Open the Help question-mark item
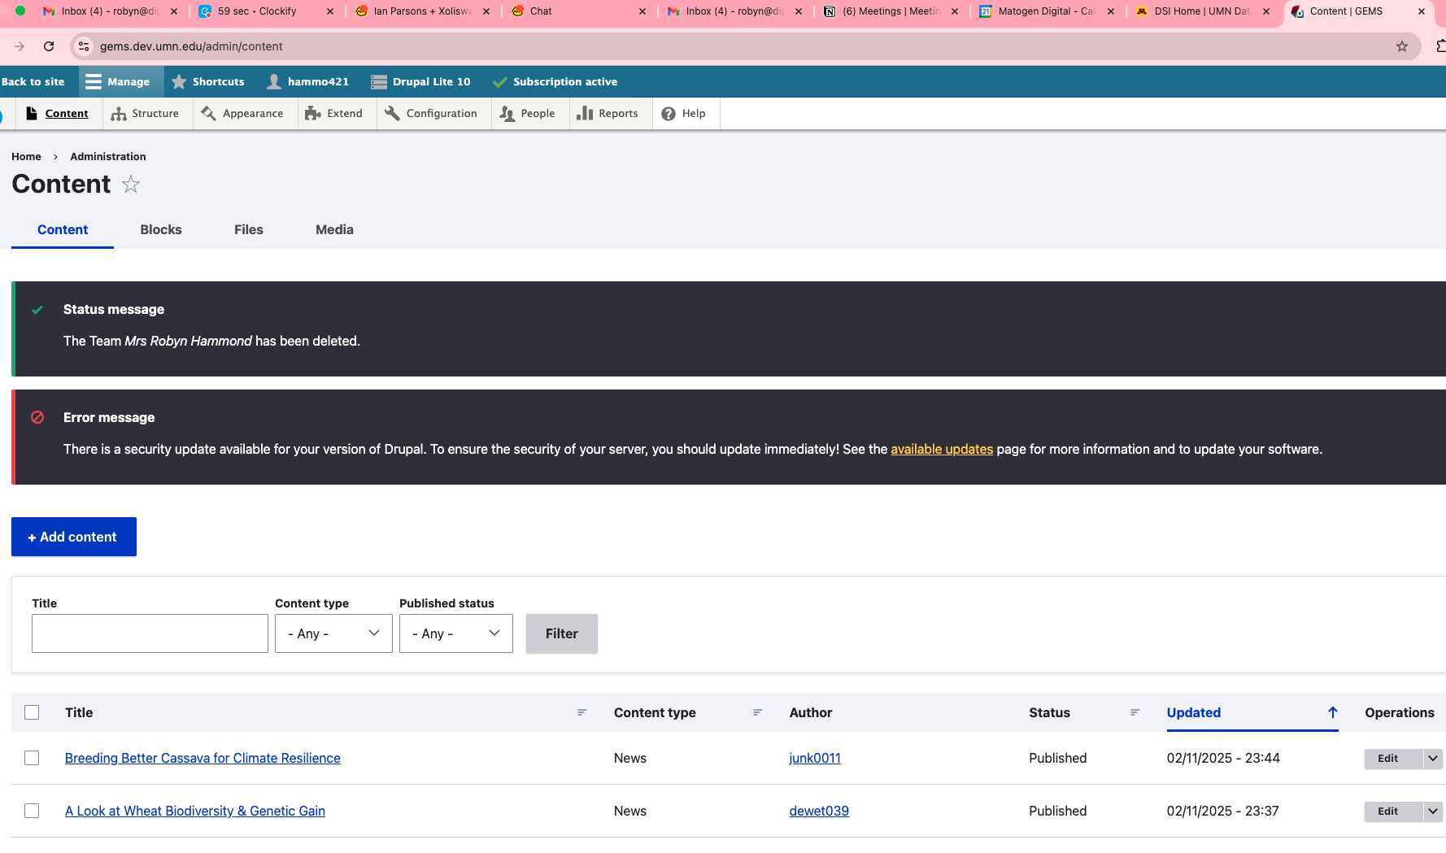This screenshot has height=853, width=1446. pyautogui.click(x=684, y=114)
